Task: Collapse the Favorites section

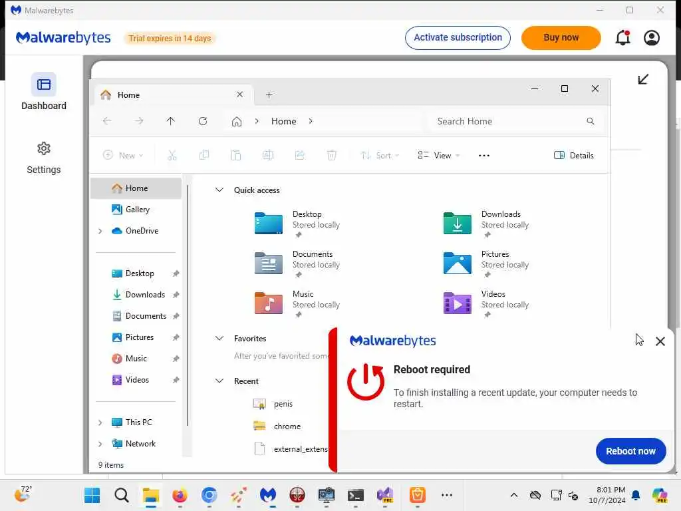Action: click(219, 338)
